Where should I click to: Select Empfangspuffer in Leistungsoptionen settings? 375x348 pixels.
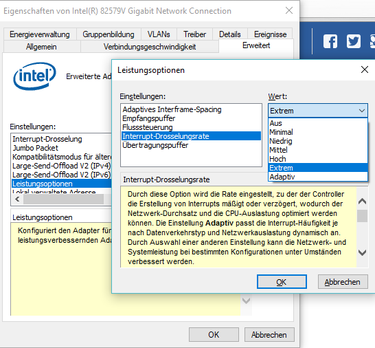coord(191,118)
